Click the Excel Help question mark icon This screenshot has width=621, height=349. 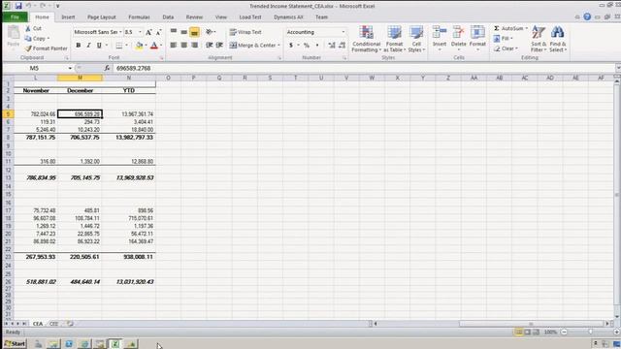(587, 17)
